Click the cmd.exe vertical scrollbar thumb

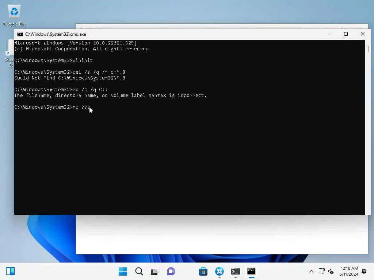pos(368,49)
